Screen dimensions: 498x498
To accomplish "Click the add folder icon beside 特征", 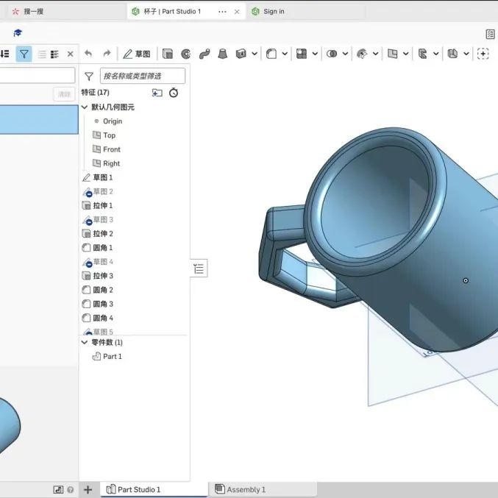I will coord(157,93).
